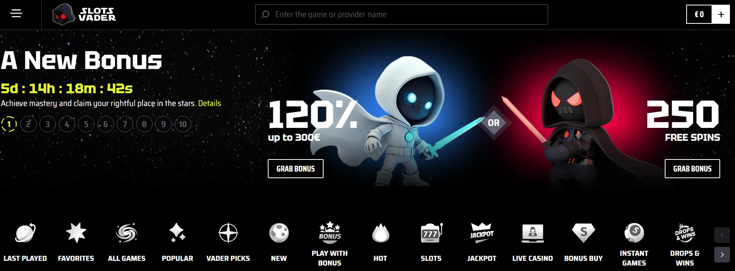
Task: Open the Bonus Buy diamond icon
Action: pos(584,233)
